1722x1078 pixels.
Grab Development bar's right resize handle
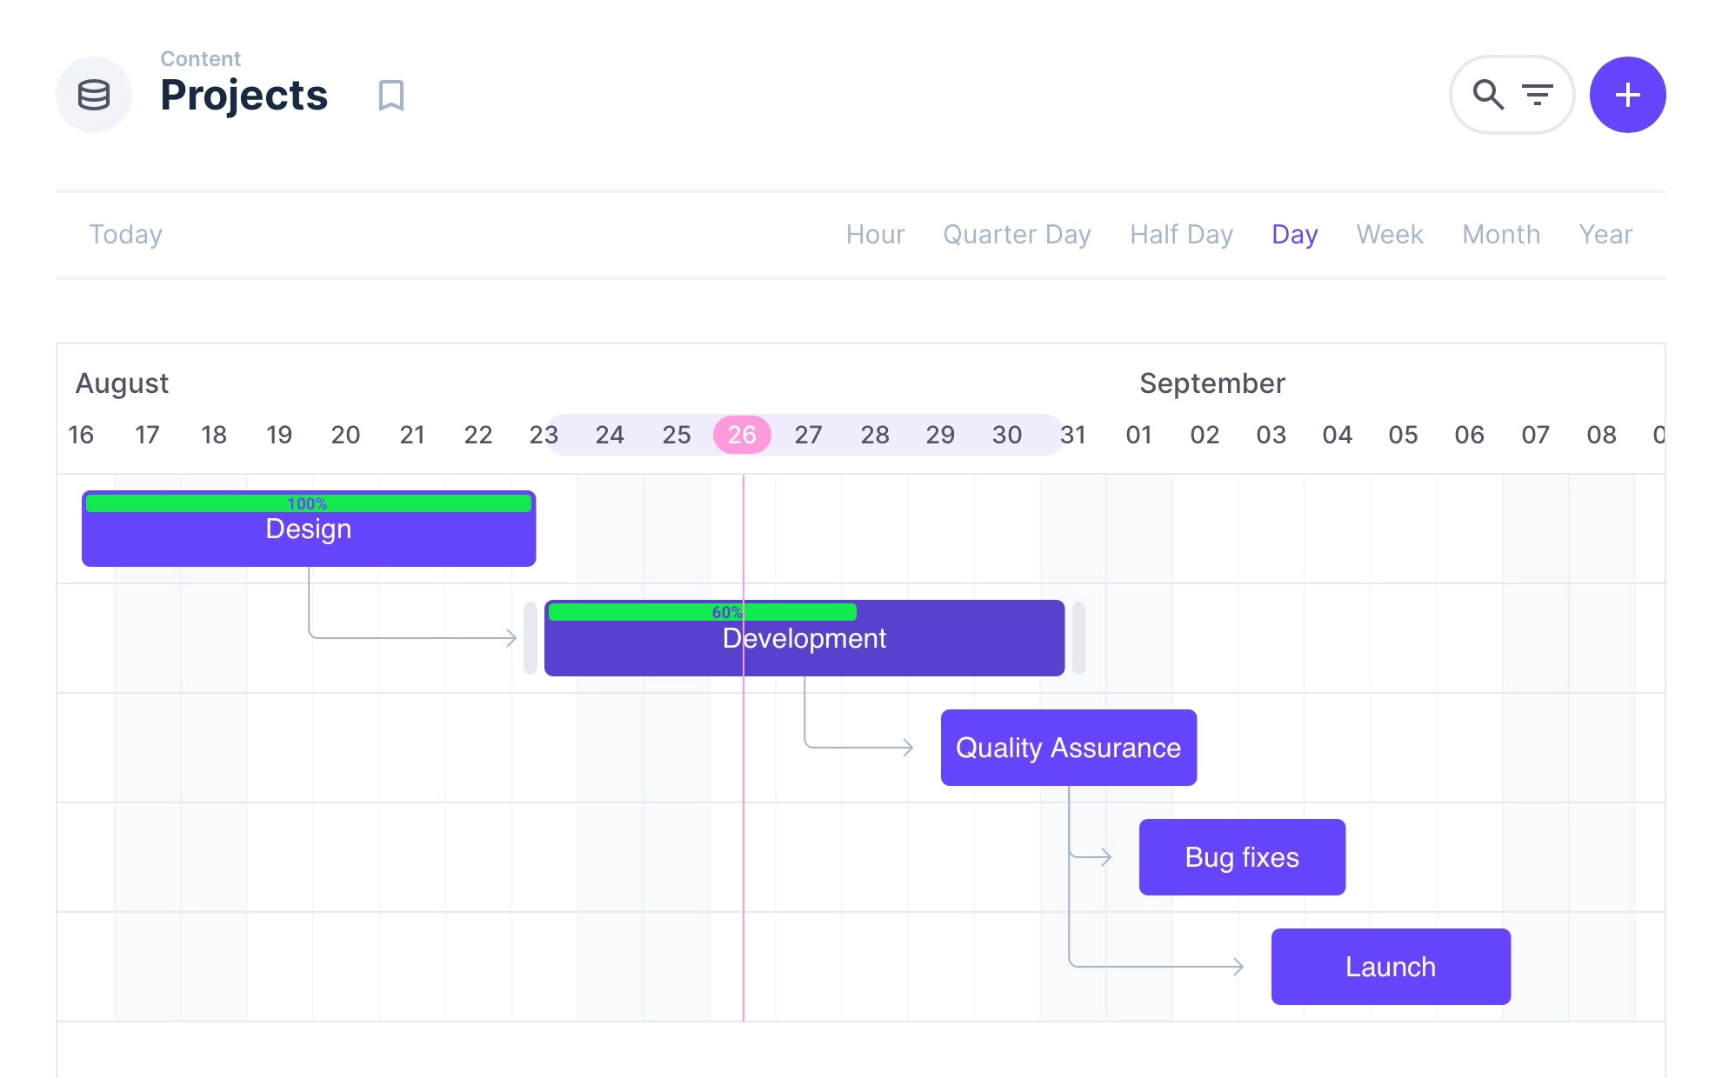pyautogui.click(x=1078, y=638)
